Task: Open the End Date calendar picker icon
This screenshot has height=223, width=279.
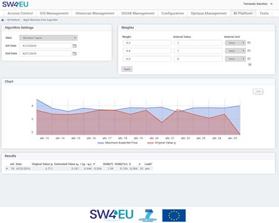Action: pyautogui.click(x=74, y=54)
